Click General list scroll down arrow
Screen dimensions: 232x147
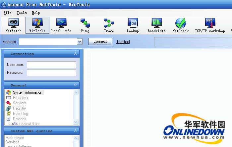pos(76,122)
